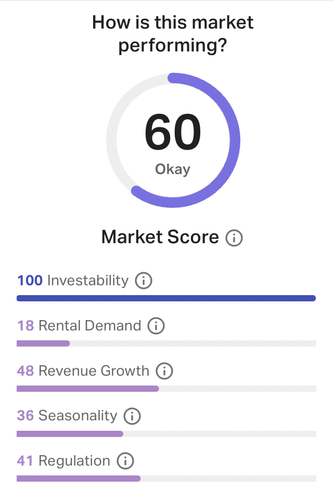Click the Regulation info icon
Viewport: 334px width, 504px height.
[125, 461]
